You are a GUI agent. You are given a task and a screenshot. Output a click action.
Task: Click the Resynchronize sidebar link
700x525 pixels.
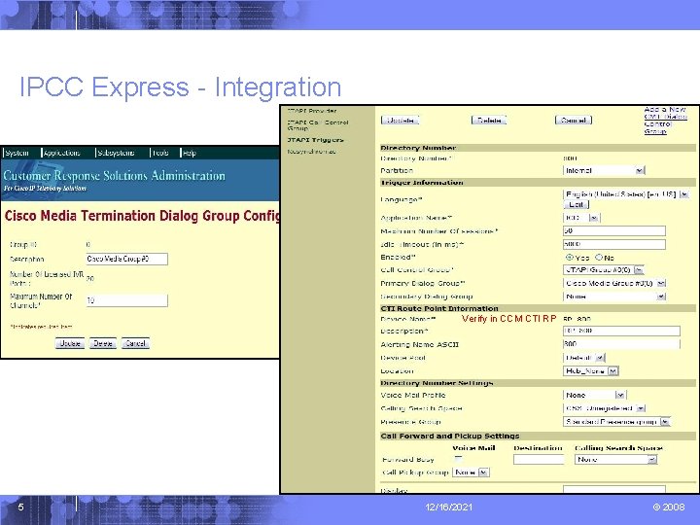tap(311, 152)
